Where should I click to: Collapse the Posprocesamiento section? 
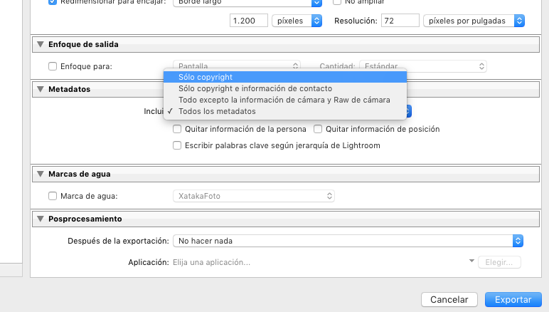pyautogui.click(x=41, y=219)
